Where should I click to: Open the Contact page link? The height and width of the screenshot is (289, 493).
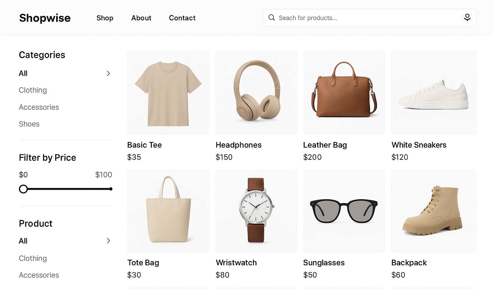[x=182, y=18]
